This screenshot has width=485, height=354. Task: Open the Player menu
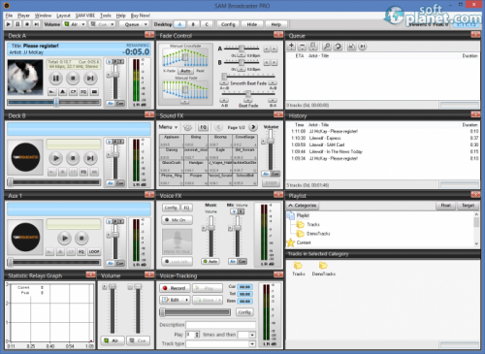pyautogui.click(x=23, y=16)
